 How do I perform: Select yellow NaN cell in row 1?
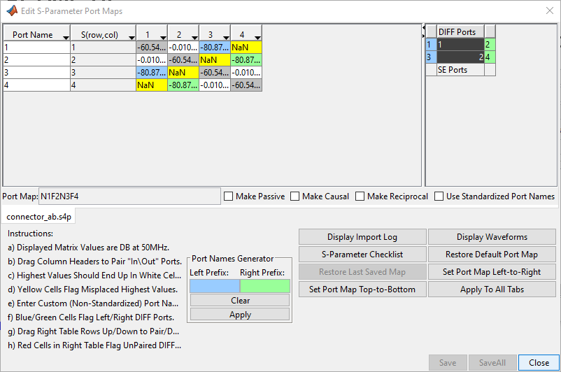[246, 48]
